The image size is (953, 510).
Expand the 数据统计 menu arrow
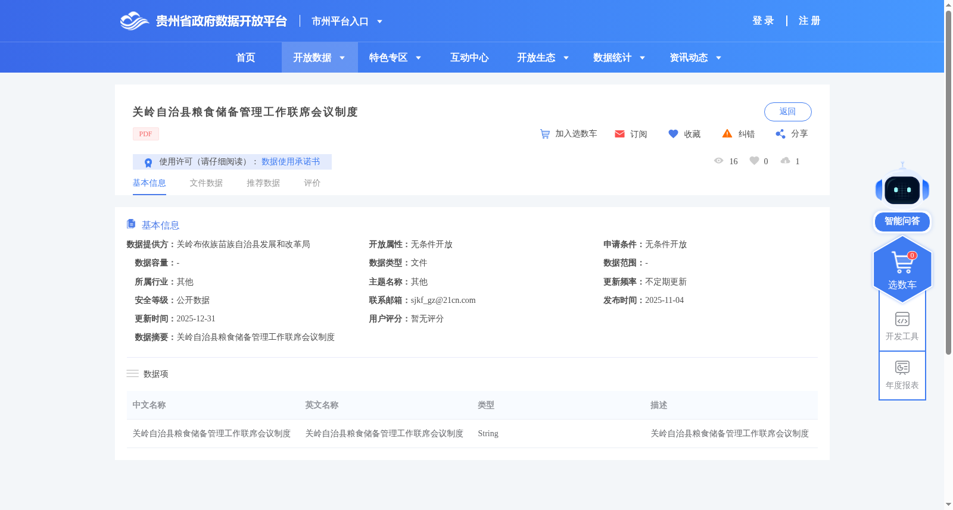coord(642,58)
